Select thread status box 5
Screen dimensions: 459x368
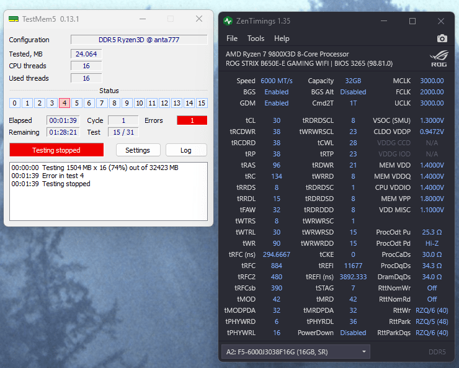77,103
